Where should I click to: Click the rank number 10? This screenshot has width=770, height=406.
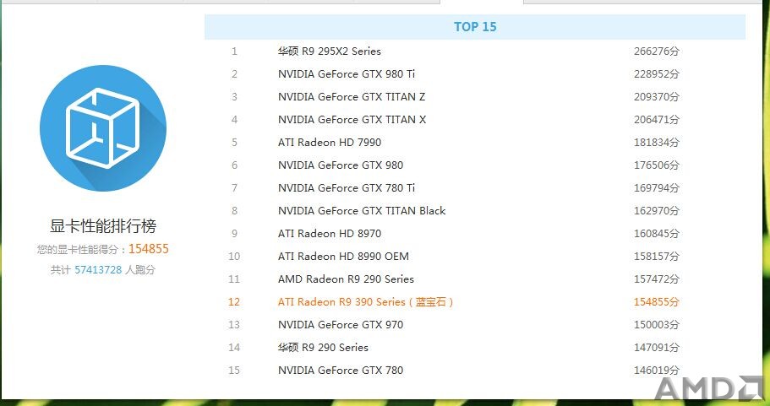point(234,257)
